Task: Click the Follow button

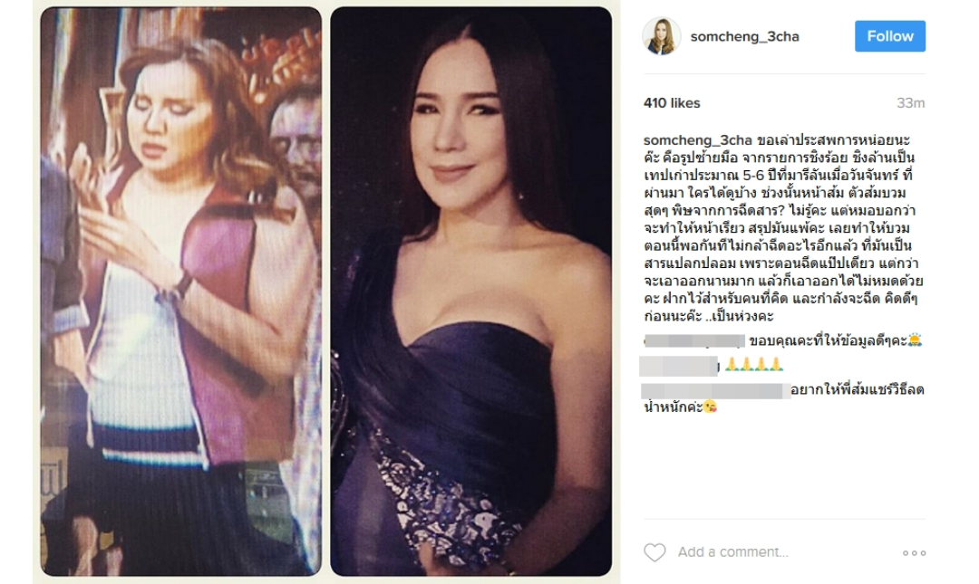Action: pyautogui.click(x=890, y=36)
